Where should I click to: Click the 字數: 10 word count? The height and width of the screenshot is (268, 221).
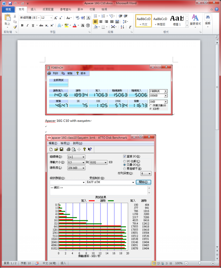click(26, 263)
